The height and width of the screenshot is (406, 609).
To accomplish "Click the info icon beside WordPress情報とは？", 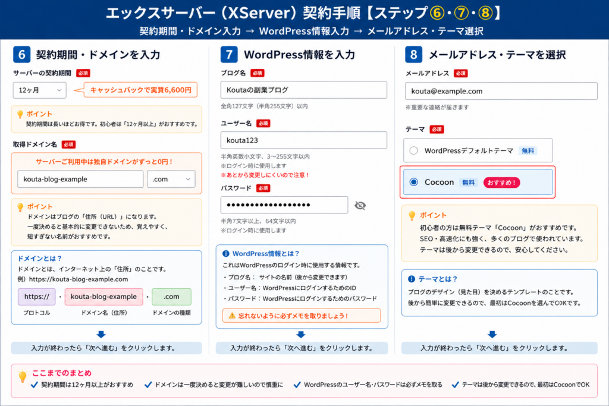I will coord(225,253).
